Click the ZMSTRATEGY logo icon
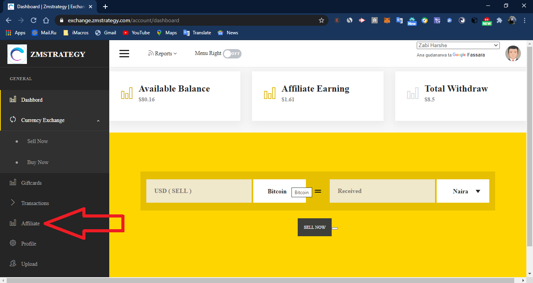The height and width of the screenshot is (283, 533). (x=17, y=54)
